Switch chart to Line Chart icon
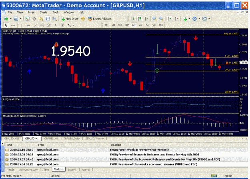Viewport: 250px width, 179px height. (x=146, y=19)
